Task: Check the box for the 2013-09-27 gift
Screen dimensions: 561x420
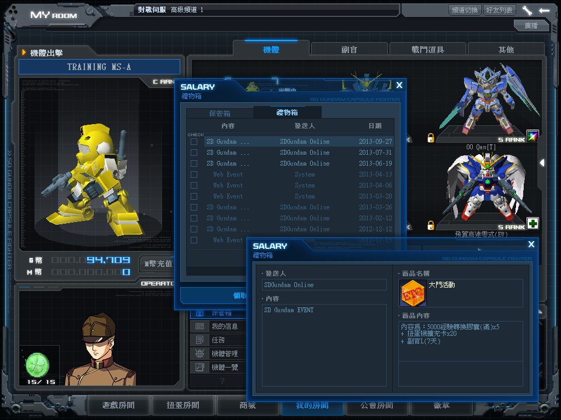Action: pos(194,142)
